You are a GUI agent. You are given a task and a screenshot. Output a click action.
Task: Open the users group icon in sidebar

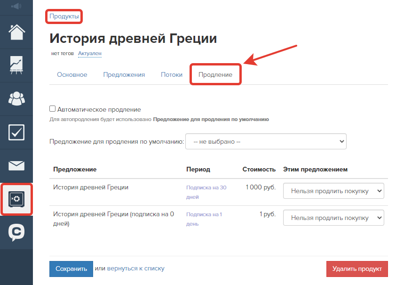16,98
